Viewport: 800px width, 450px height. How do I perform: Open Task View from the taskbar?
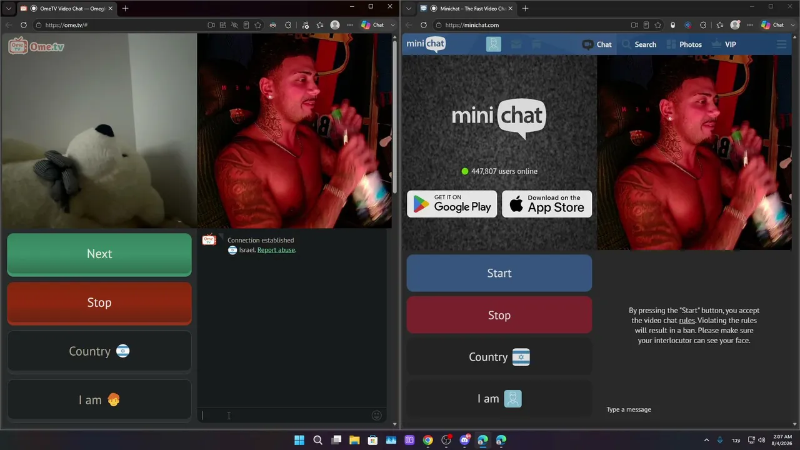point(336,440)
